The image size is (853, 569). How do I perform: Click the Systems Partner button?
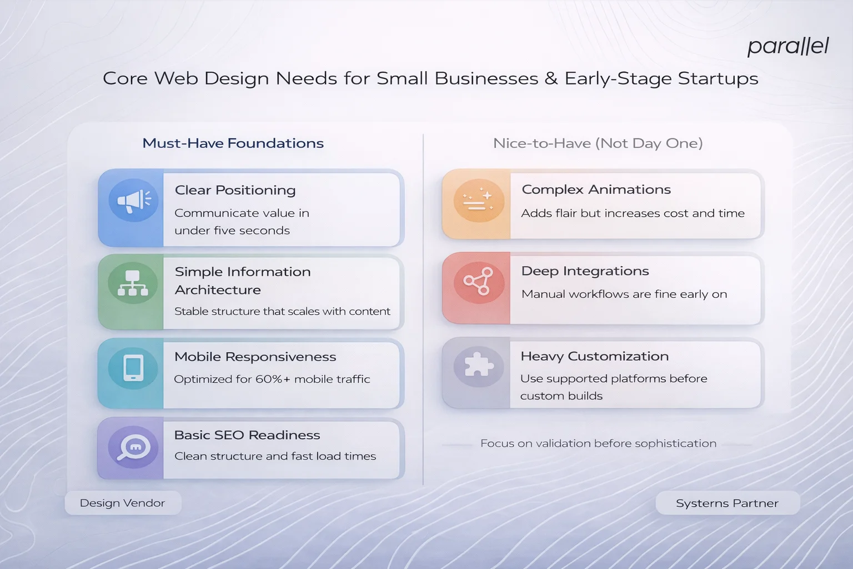point(727,503)
